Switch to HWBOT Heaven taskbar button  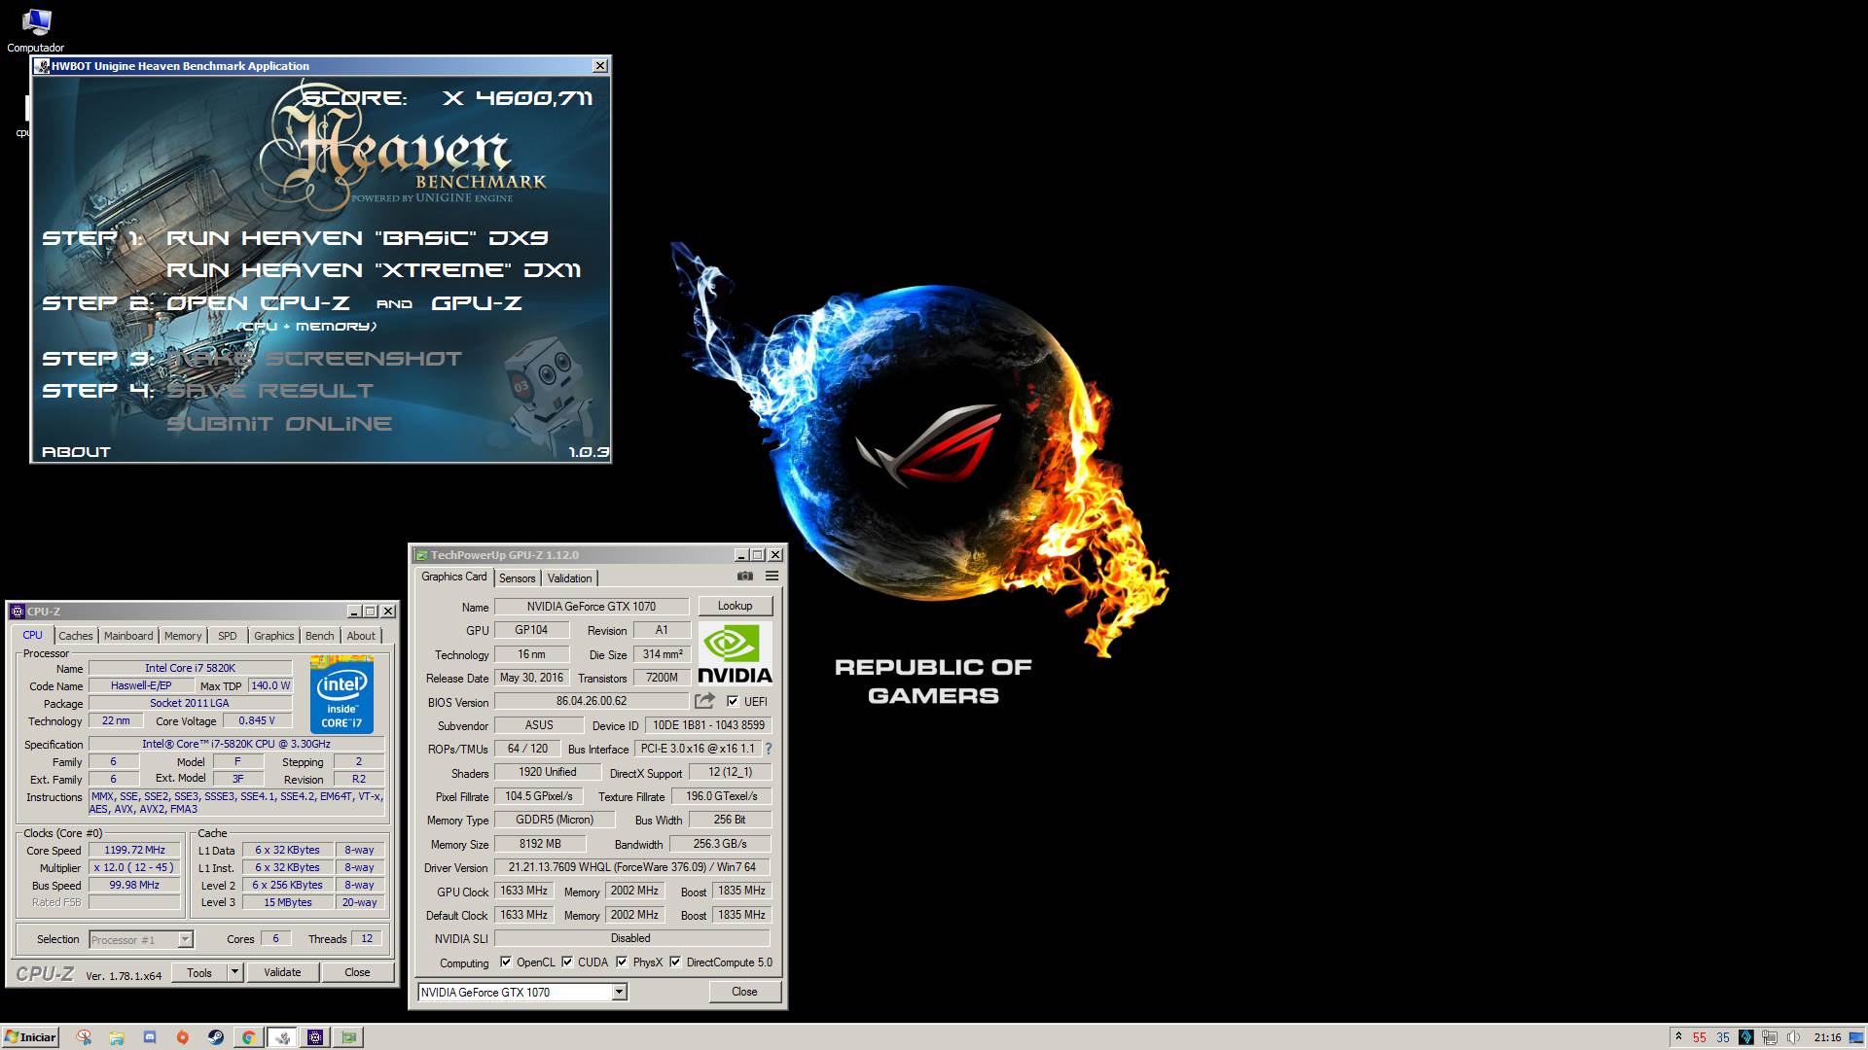coord(282,1037)
